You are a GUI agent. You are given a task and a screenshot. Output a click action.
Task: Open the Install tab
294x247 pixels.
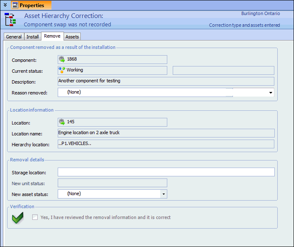point(33,37)
